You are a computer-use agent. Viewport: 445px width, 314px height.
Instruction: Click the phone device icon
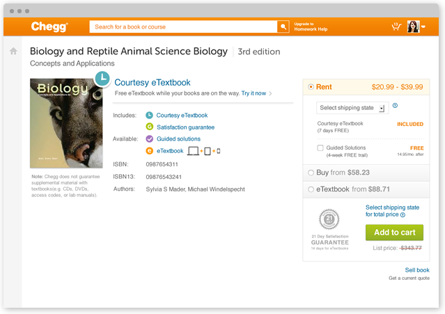219,151
